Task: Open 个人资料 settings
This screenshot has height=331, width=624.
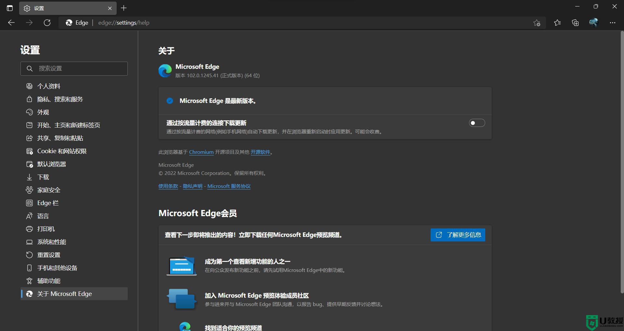Action: tap(74, 86)
